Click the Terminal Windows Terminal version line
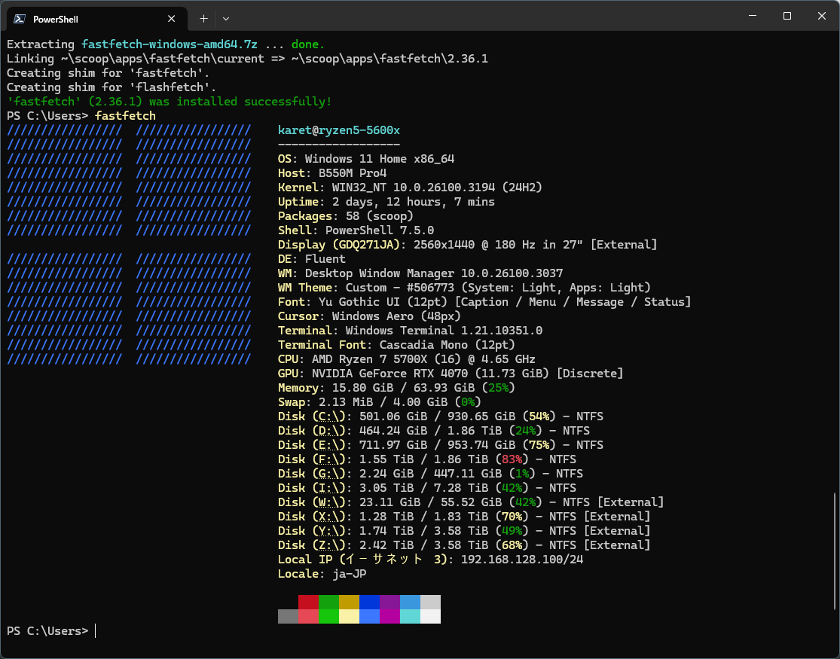This screenshot has height=659, width=840. pyautogui.click(x=410, y=331)
